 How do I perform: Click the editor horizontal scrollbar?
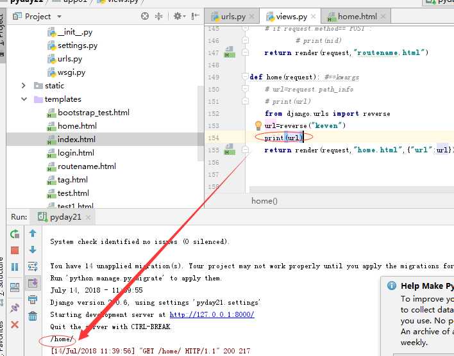coord(351,190)
